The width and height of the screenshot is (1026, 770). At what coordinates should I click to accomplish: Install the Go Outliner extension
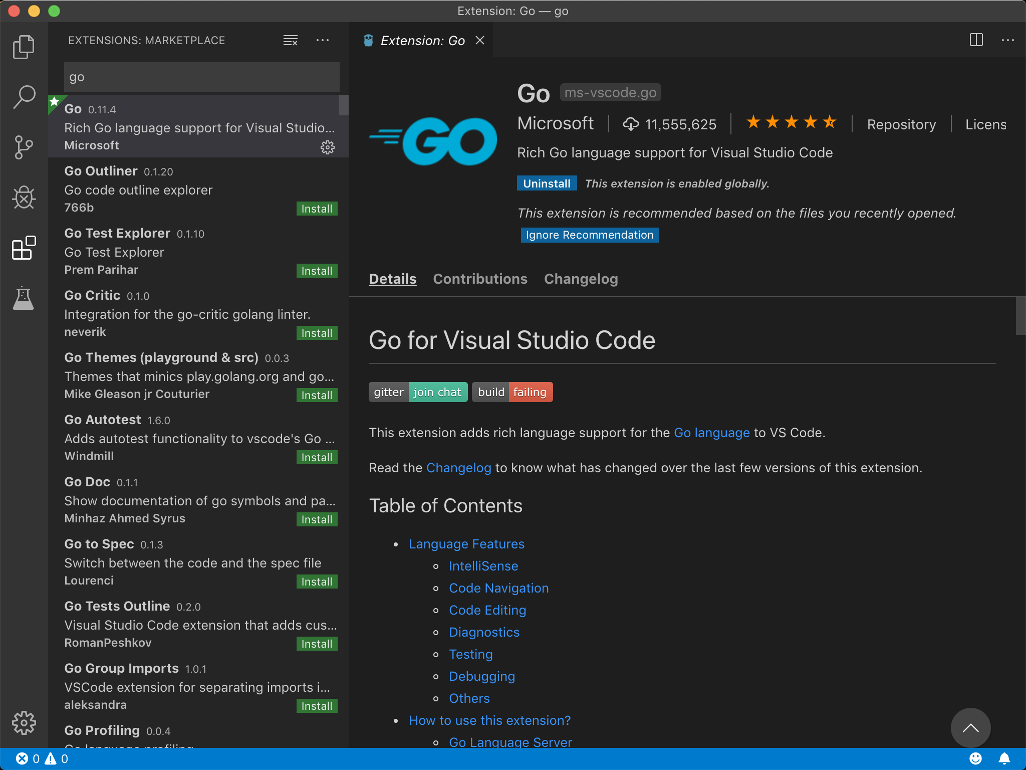(x=317, y=209)
